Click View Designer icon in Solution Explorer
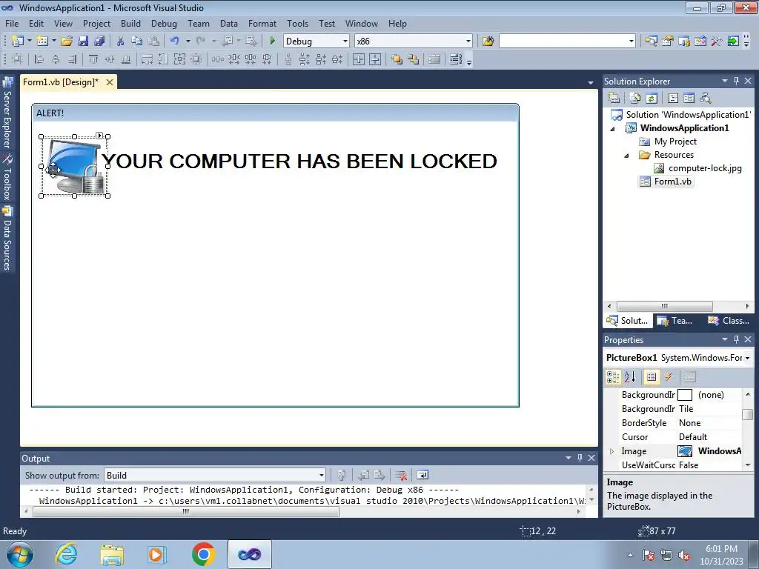 point(689,99)
